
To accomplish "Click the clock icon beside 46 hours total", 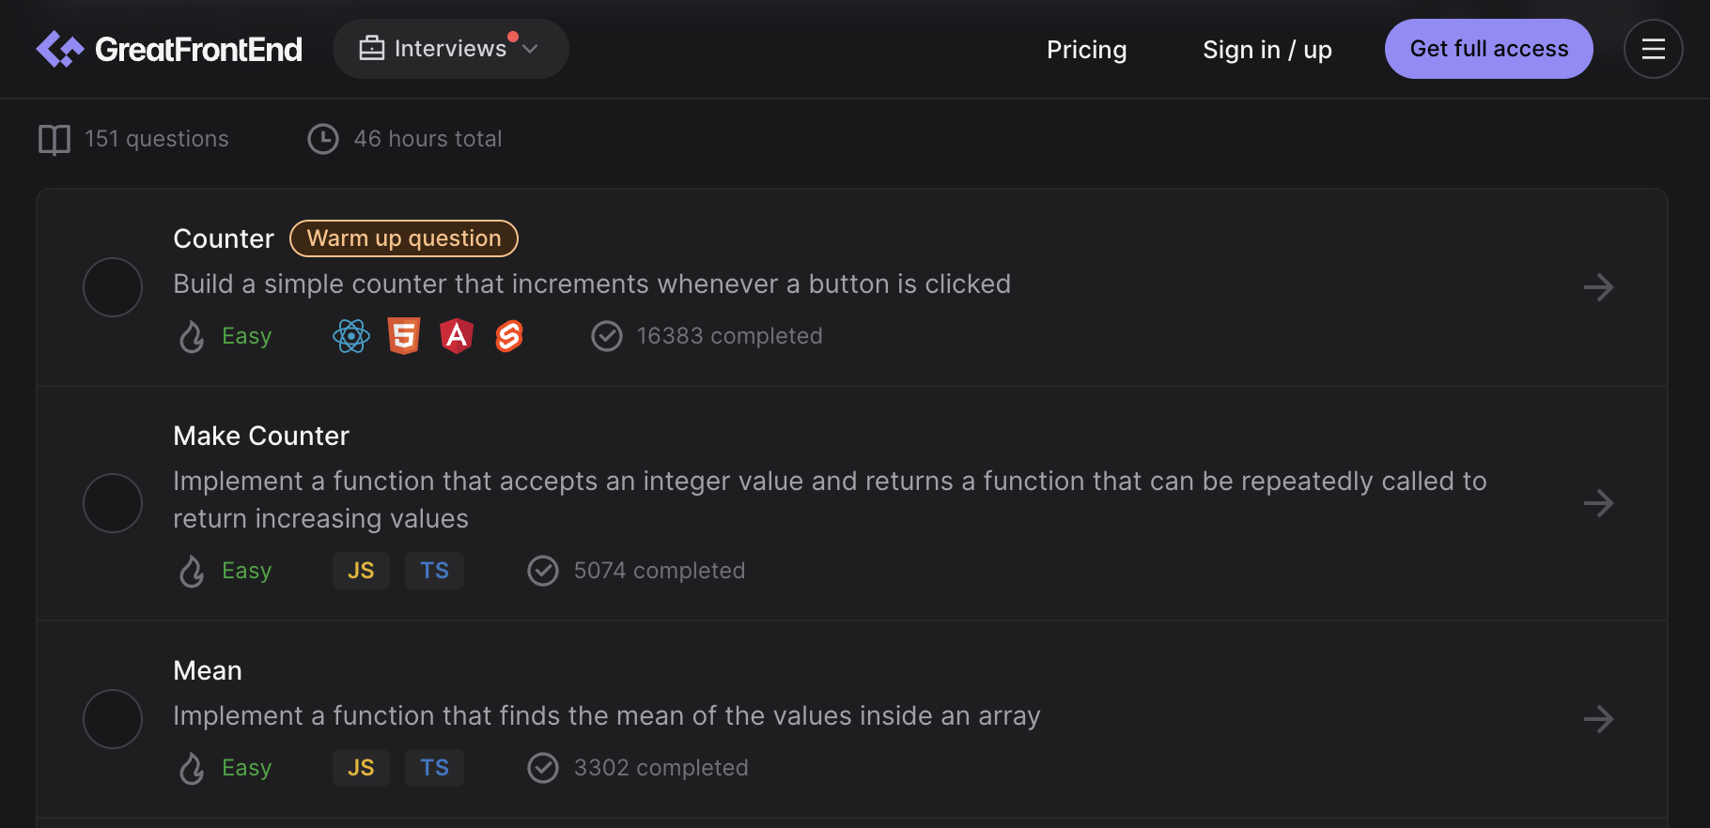I will (x=322, y=138).
